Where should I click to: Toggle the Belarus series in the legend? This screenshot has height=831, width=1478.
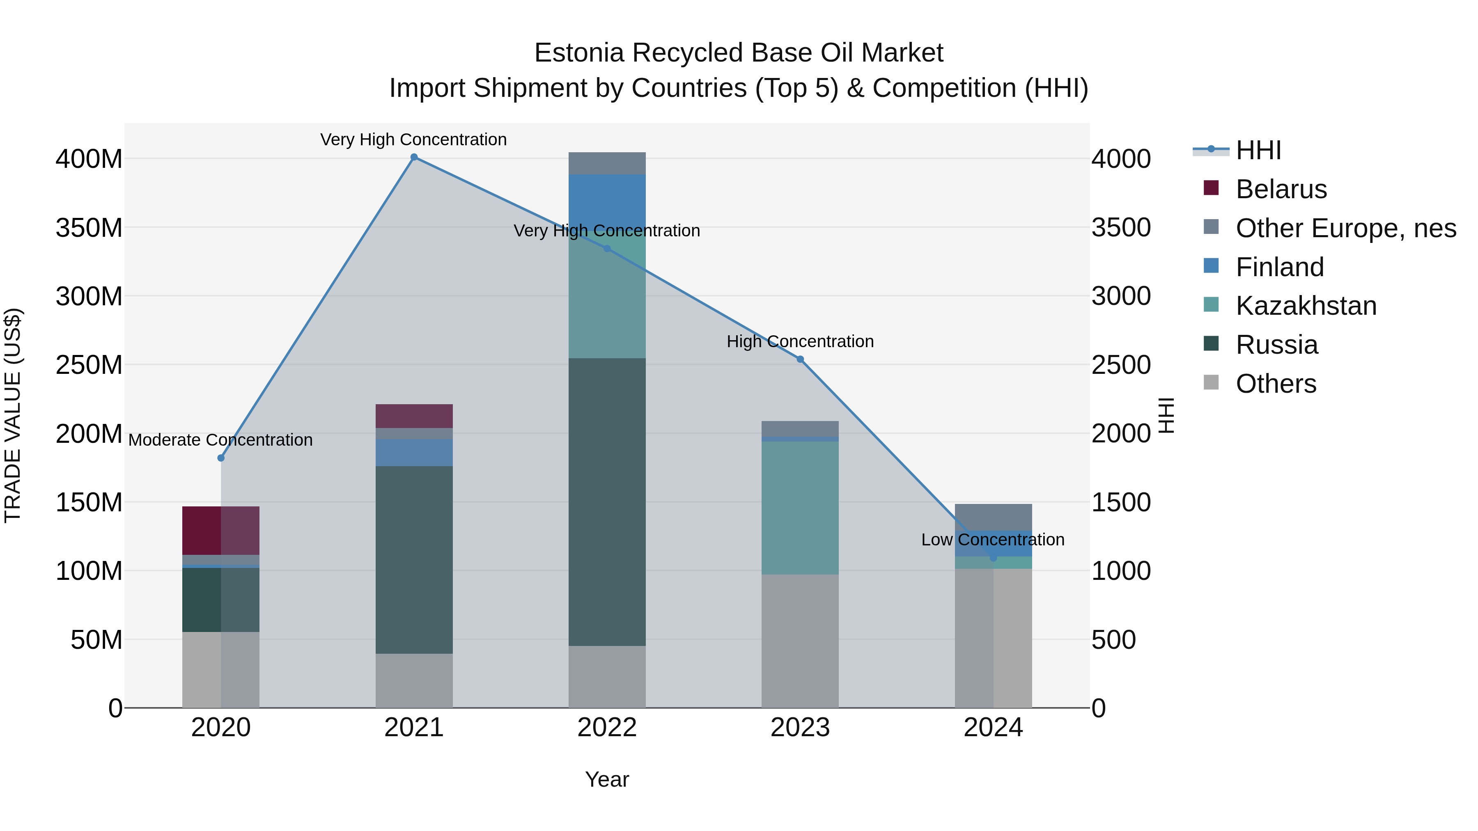coord(1265,189)
